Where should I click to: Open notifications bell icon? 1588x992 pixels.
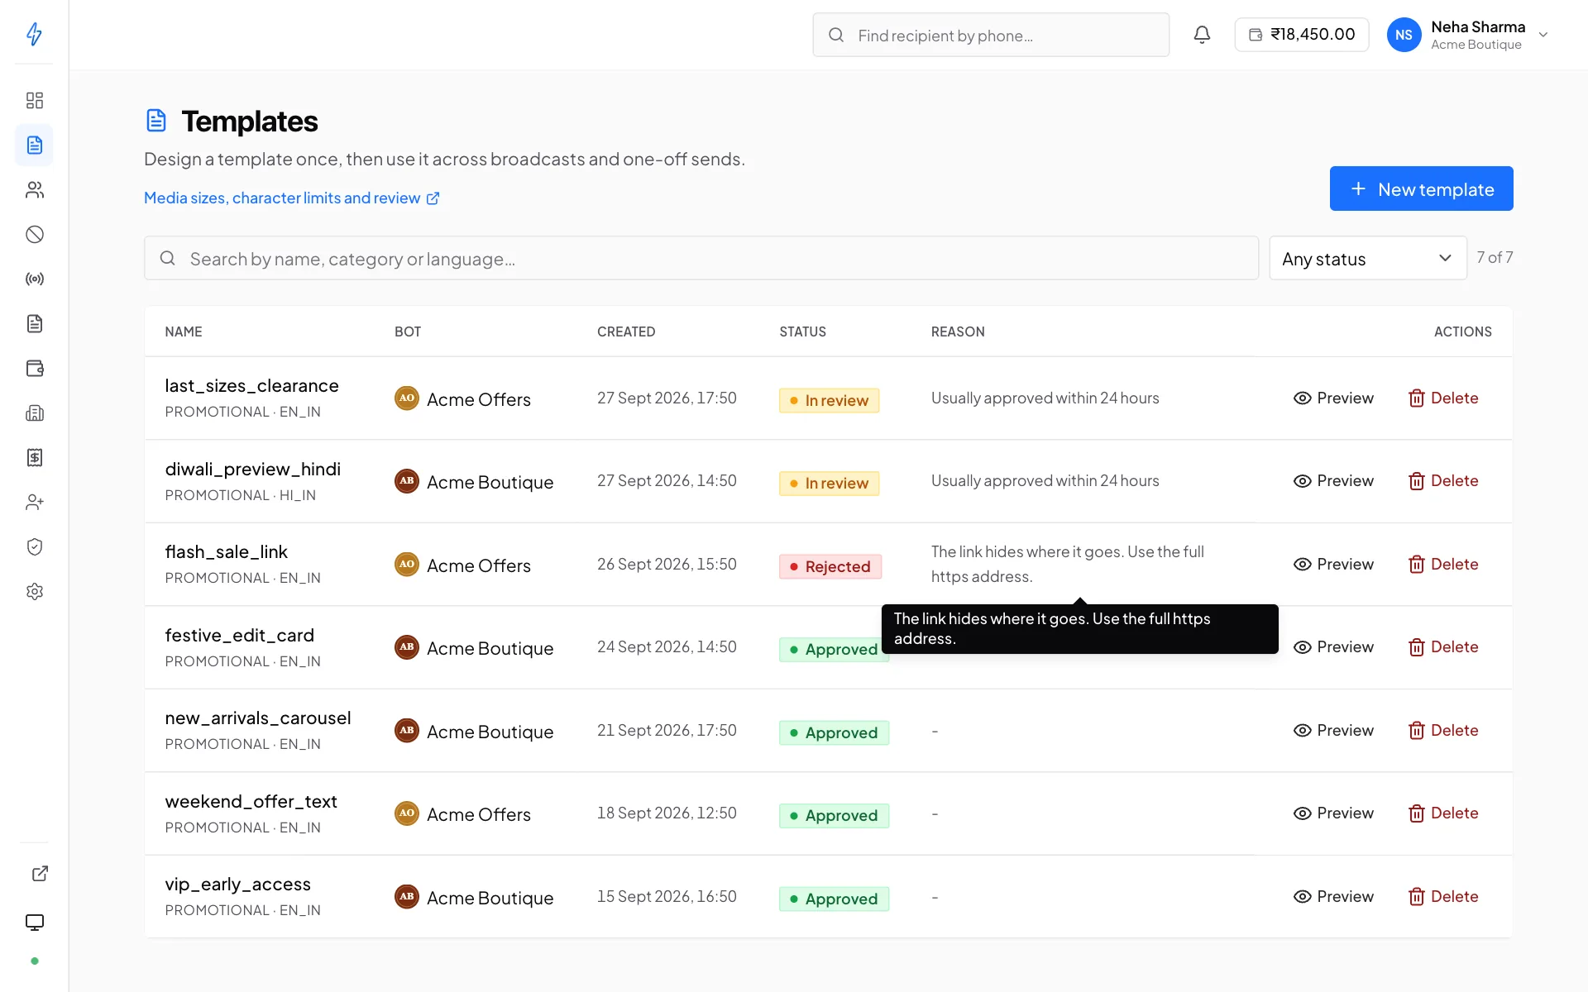click(1202, 35)
